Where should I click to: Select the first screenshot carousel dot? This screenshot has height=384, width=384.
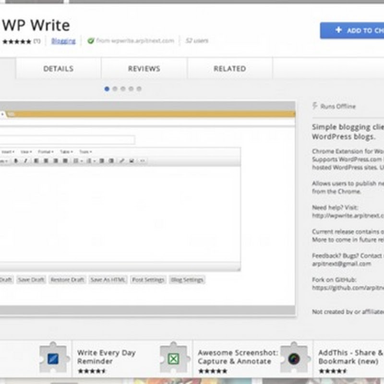tap(107, 89)
